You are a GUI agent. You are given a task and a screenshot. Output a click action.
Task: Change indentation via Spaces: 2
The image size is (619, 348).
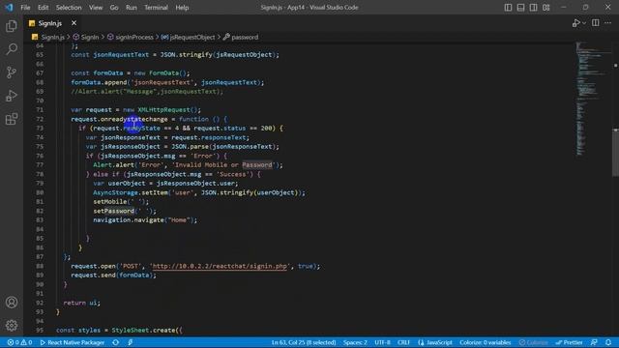[x=355, y=342]
